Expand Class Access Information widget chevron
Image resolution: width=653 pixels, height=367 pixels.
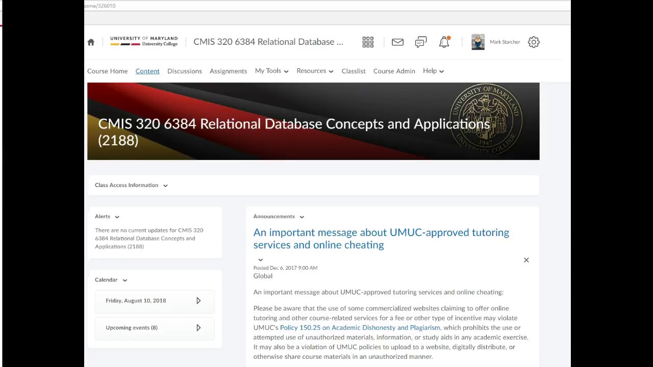pos(165,186)
